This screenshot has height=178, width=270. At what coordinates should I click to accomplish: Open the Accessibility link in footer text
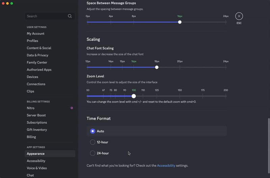[x=166, y=166]
